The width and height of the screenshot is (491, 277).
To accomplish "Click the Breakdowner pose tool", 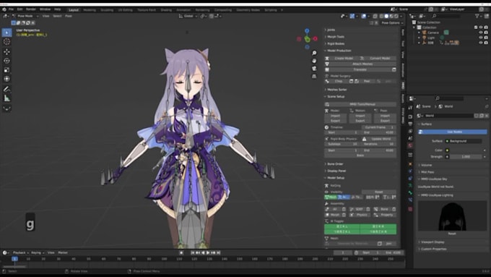I will [6, 108].
